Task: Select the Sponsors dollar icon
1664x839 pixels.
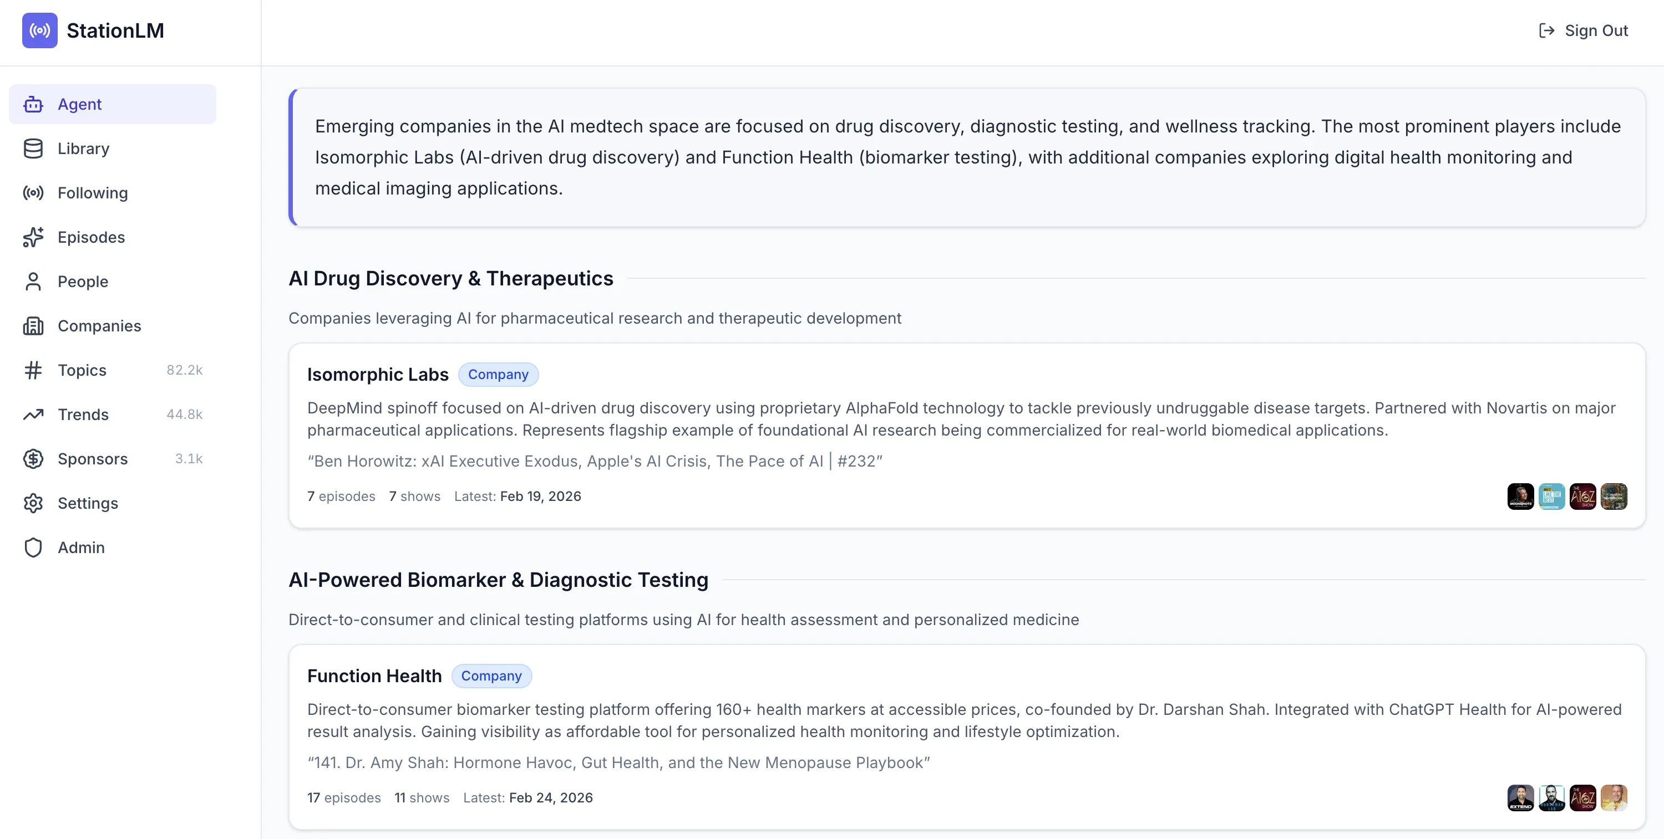Action: [34, 459]
